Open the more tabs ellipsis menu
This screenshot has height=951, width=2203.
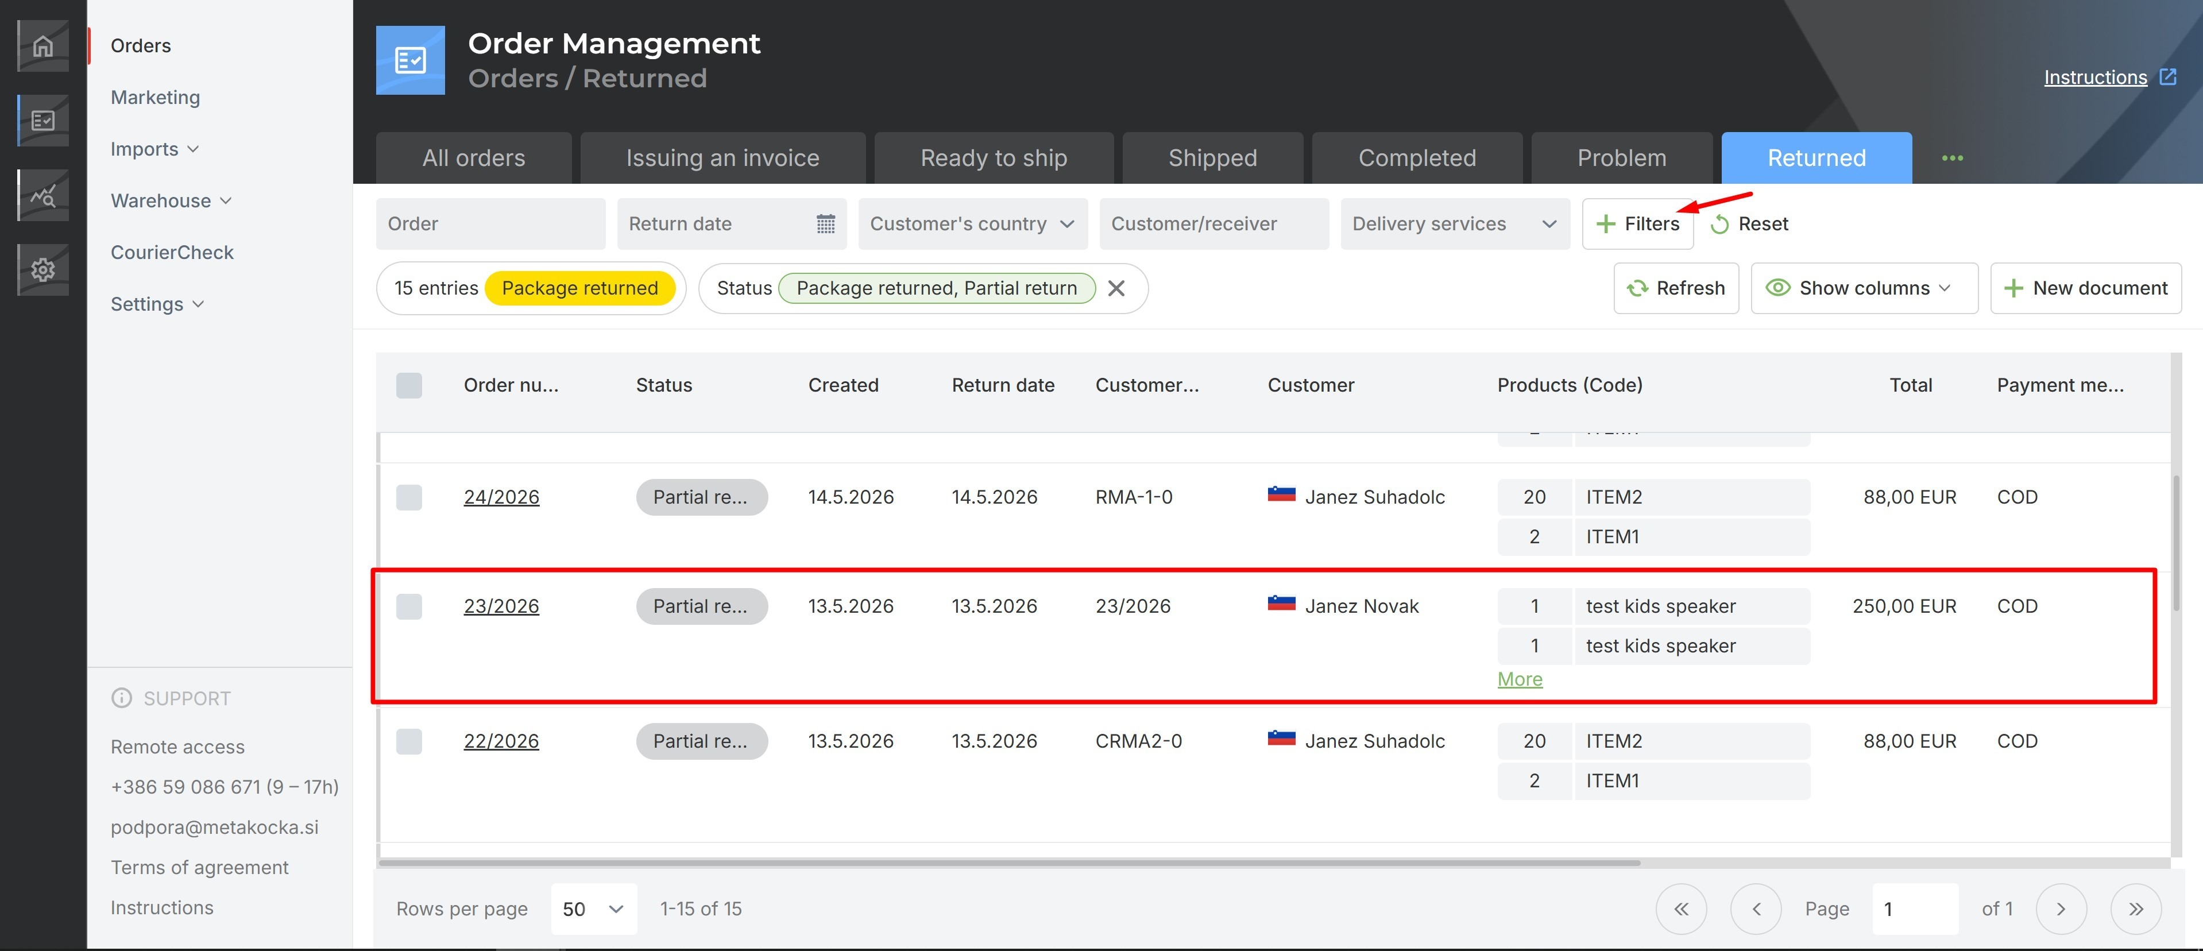pyautogui.click(x=1953, y=158)
